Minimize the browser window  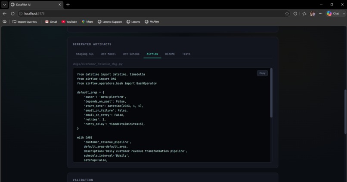[x=321, y=4]
